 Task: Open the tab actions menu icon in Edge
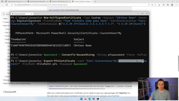[x=2, y=1]
